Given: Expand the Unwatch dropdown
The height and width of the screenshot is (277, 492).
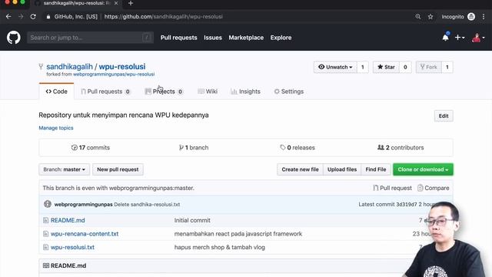Looking at the screenshot, I should coord(335,67).
